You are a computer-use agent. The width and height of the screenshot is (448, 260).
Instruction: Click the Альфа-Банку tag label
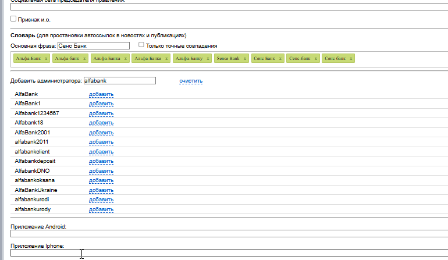point(189,58)
